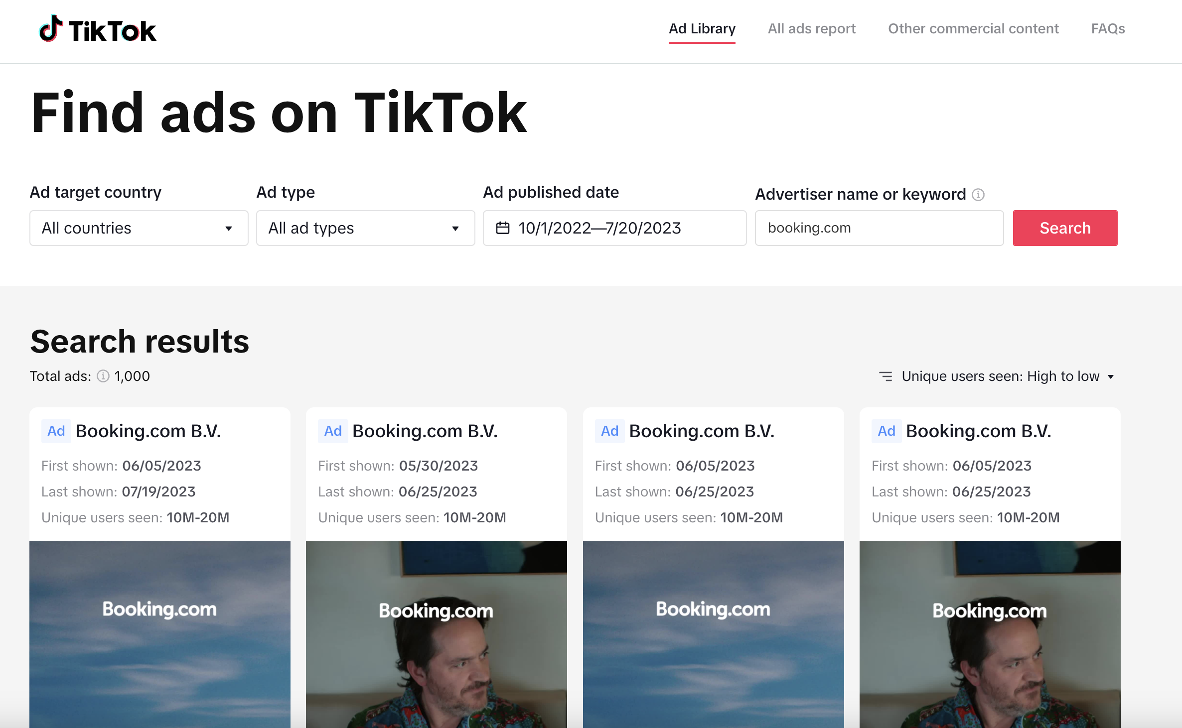Click the sky-background Booking.com thumbnail last shown 07/19/2023
The image size is (1182, 728).
click(160, 634)
